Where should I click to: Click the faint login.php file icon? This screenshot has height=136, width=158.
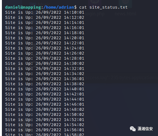tap(94, 2)
